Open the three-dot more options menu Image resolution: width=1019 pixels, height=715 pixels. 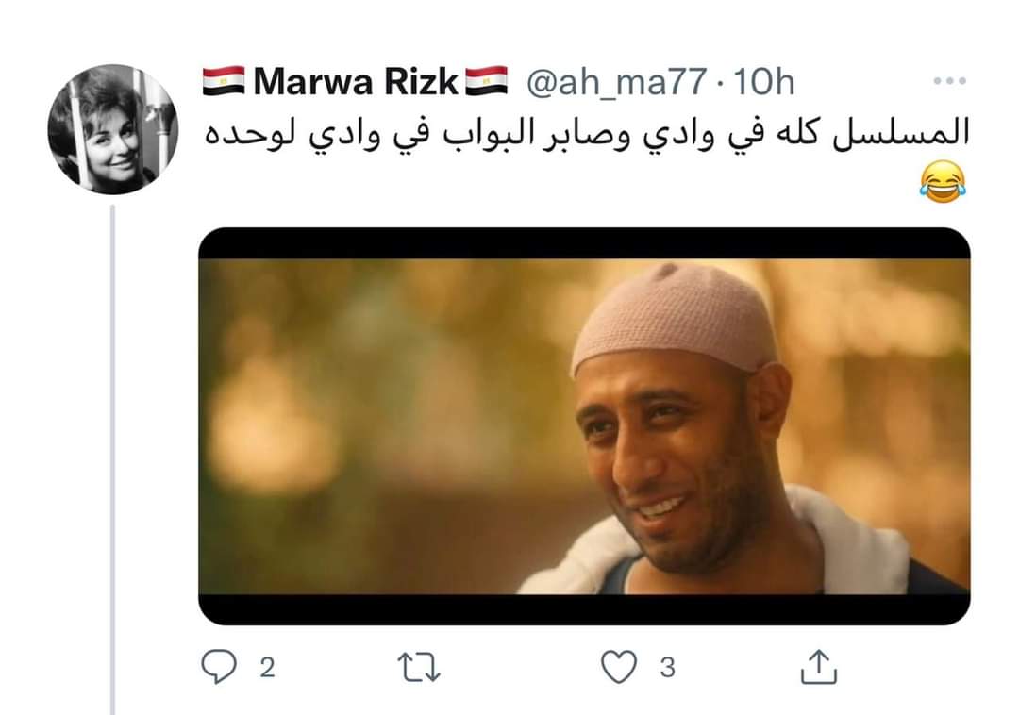point(949,81)
